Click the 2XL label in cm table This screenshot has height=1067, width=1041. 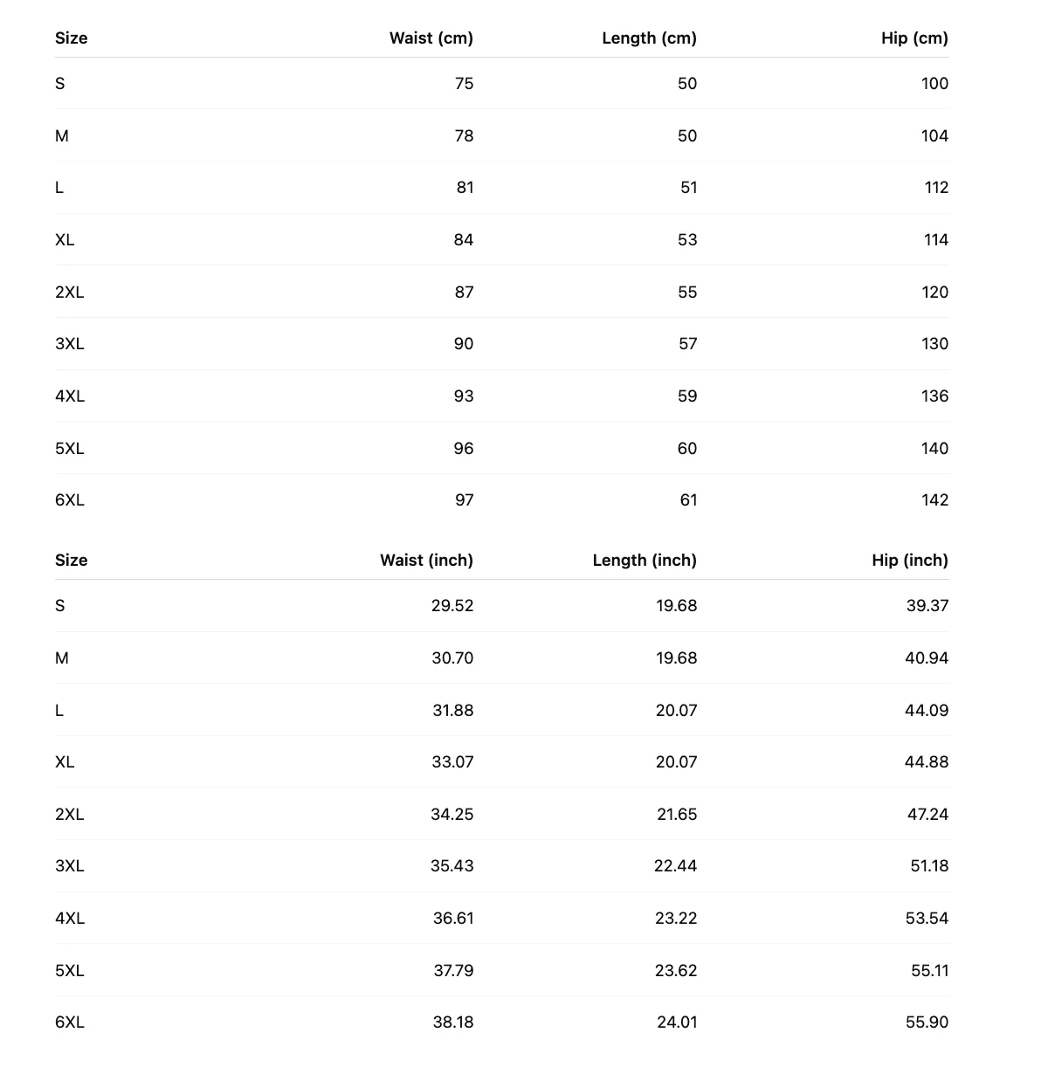(x=70, y=293)
